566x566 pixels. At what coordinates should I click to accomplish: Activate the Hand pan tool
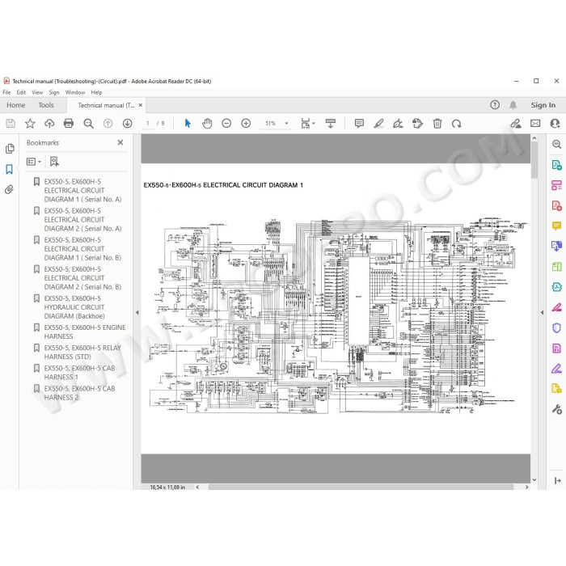pyautogui.click(x=207, y=124)
